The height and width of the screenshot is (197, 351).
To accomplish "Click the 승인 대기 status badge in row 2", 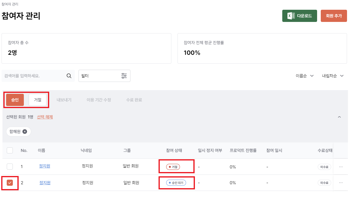I will pyautogui.click(x=176, y=183).
